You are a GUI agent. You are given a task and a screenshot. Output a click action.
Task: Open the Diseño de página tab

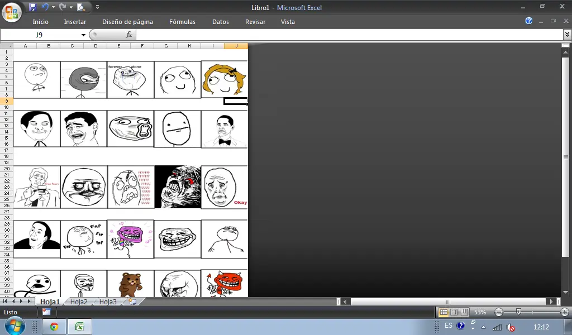[127, 22]
